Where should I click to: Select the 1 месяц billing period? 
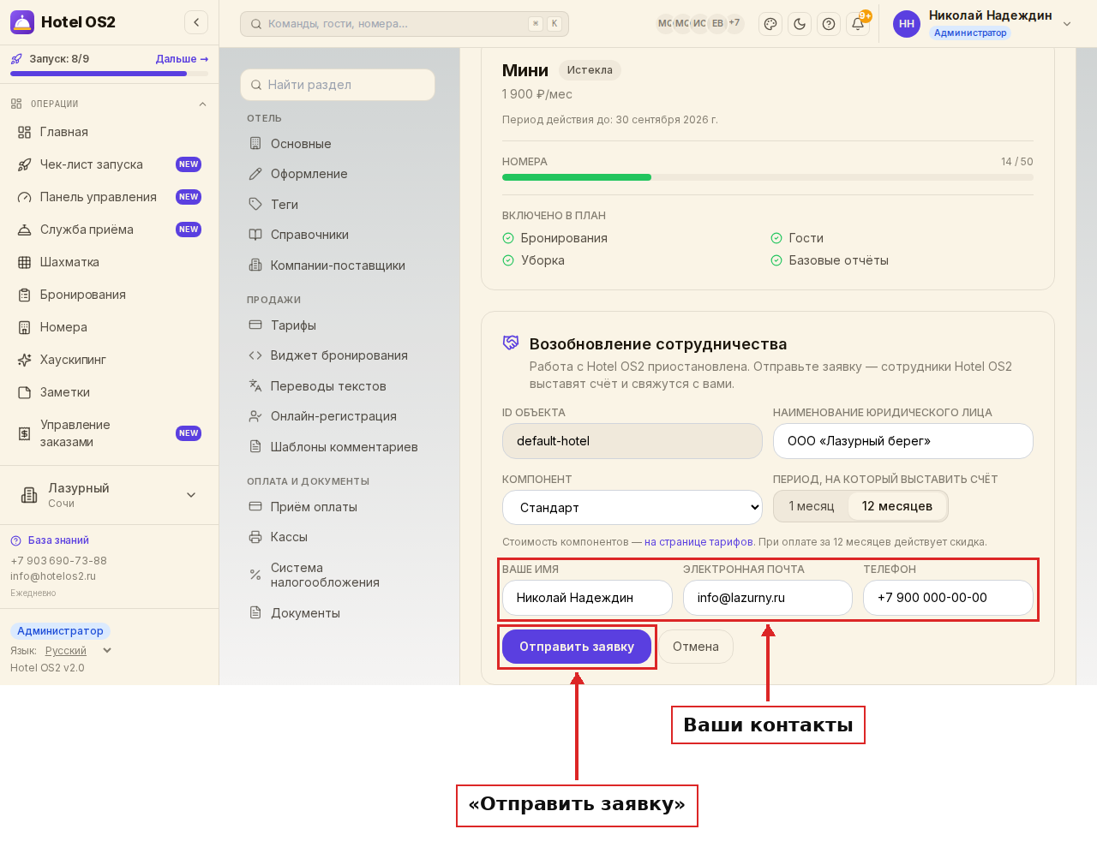coord(811,506)
